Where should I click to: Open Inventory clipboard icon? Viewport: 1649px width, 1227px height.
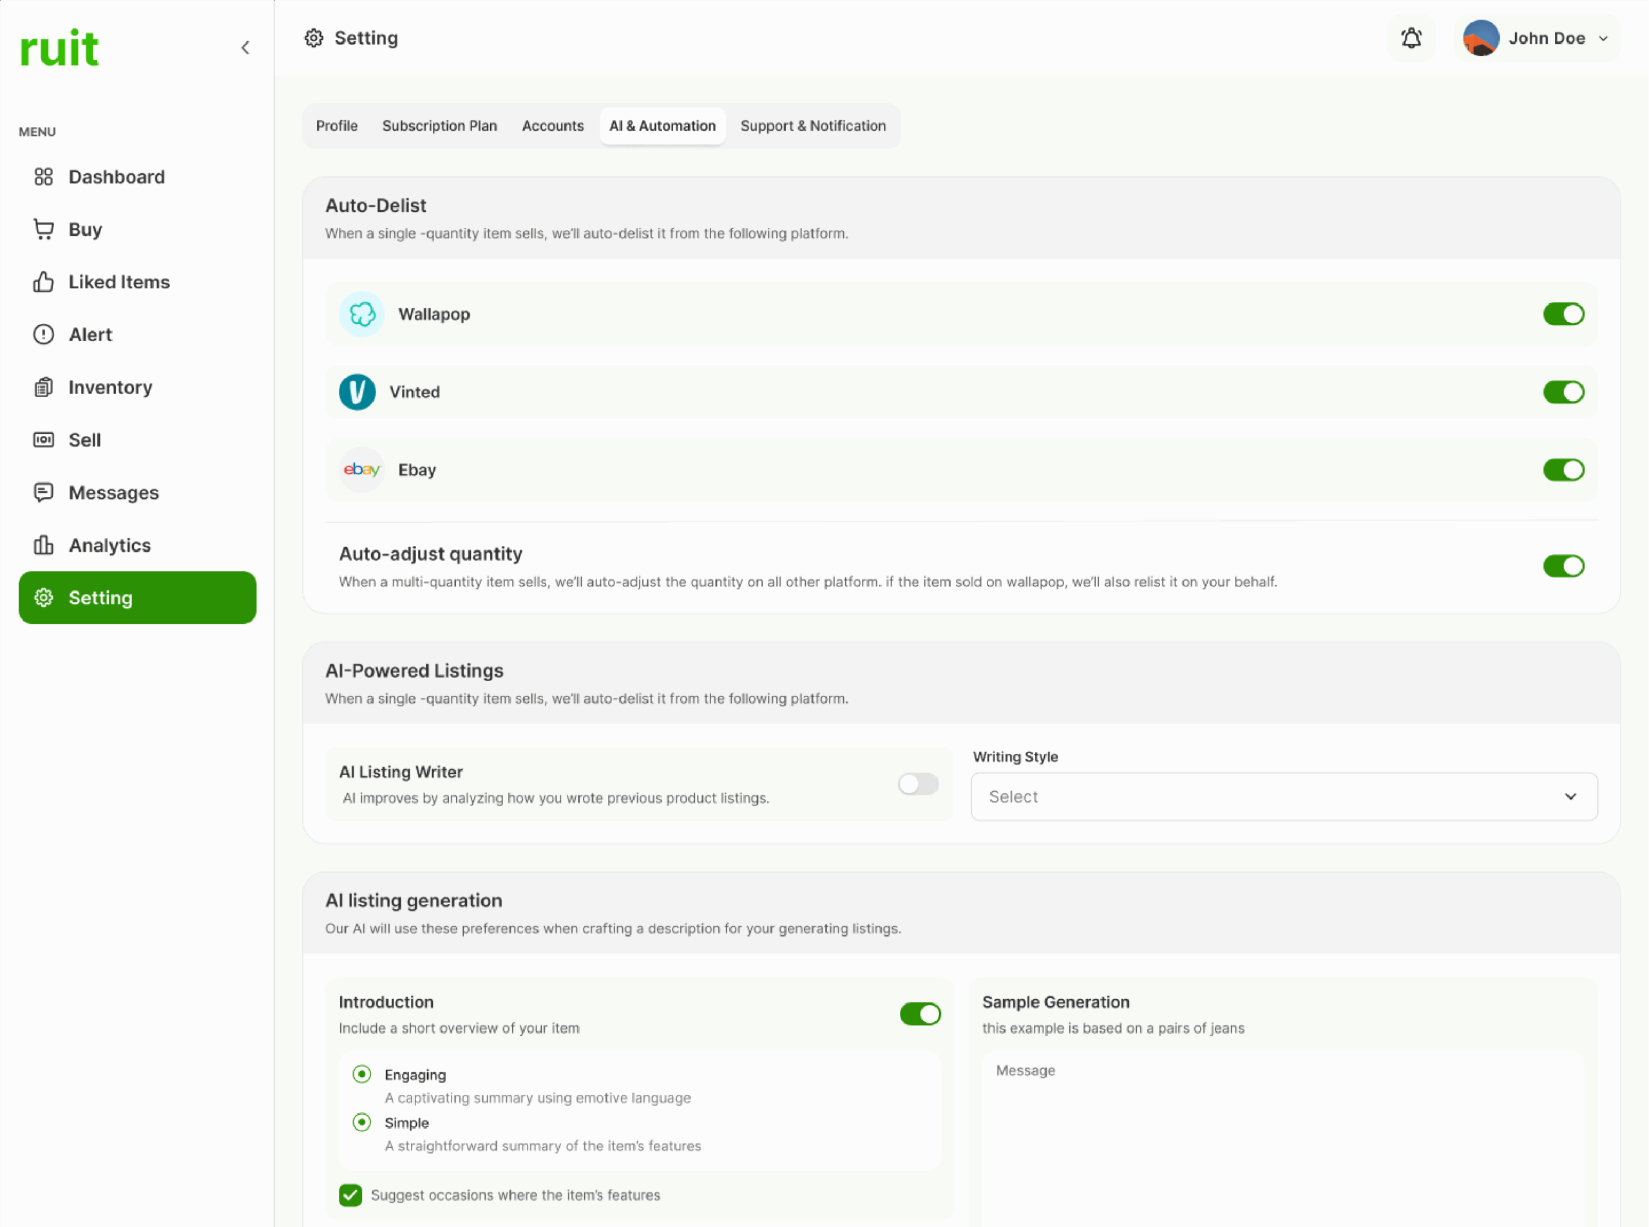(x=44, y=388)
